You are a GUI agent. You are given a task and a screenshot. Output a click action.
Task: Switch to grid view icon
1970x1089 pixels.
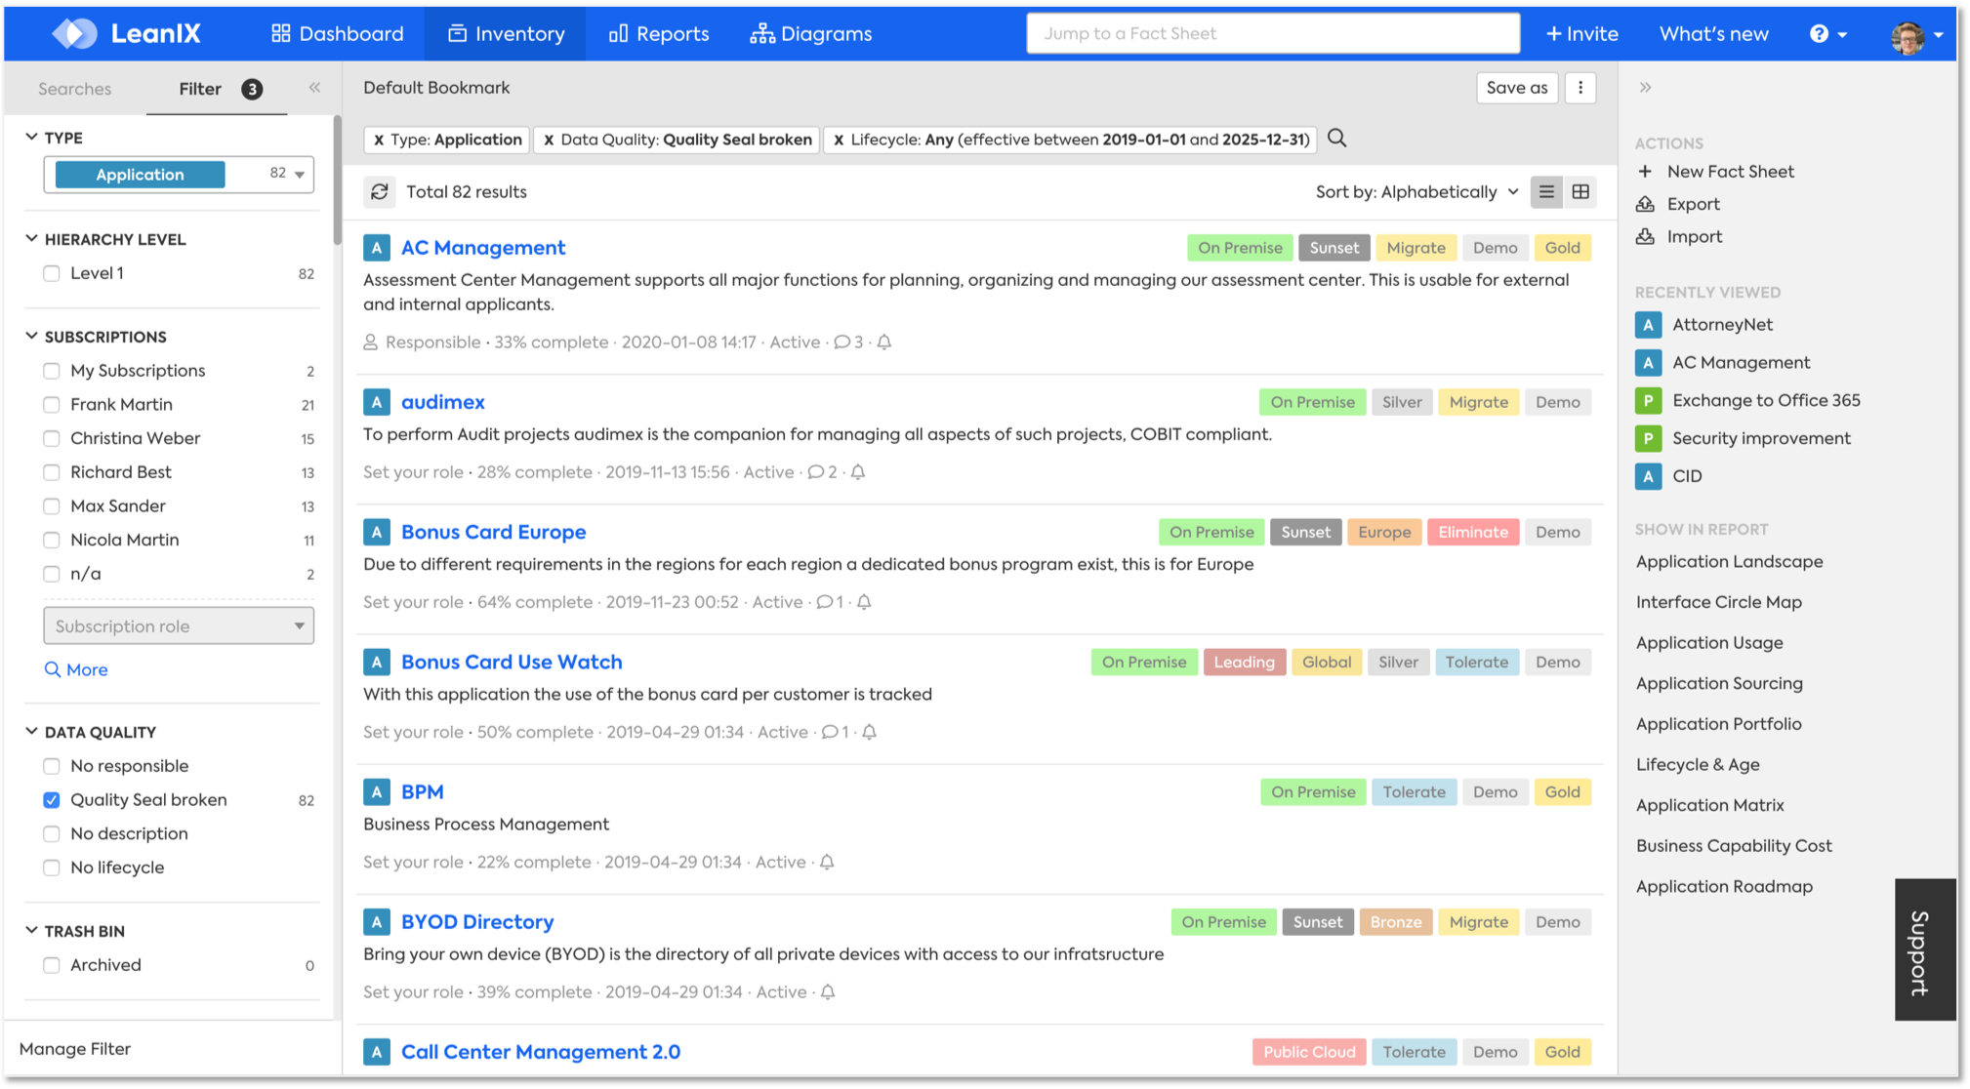[x=1580, y=192]
